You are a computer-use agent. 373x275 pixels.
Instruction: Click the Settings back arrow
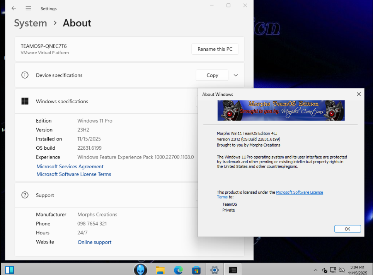coord(14,8)
